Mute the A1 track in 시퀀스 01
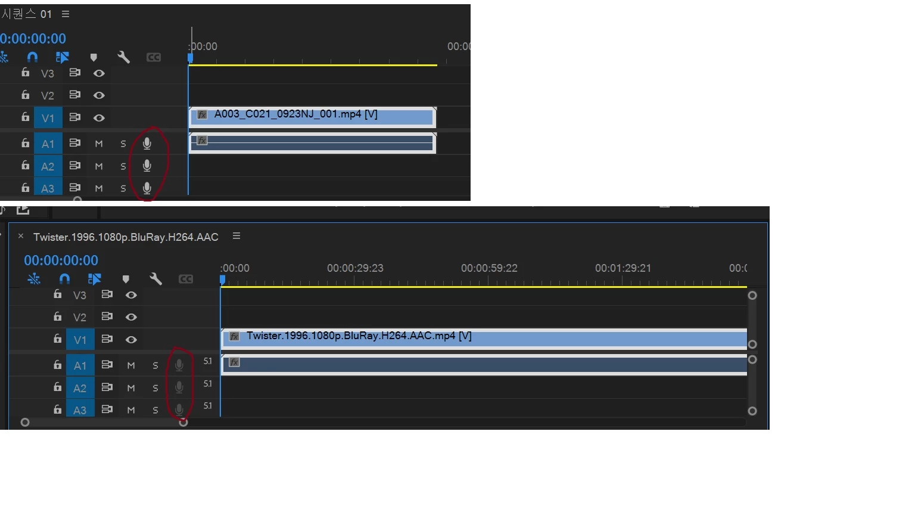Screen dimensions: 915x515 coord(99,144)
